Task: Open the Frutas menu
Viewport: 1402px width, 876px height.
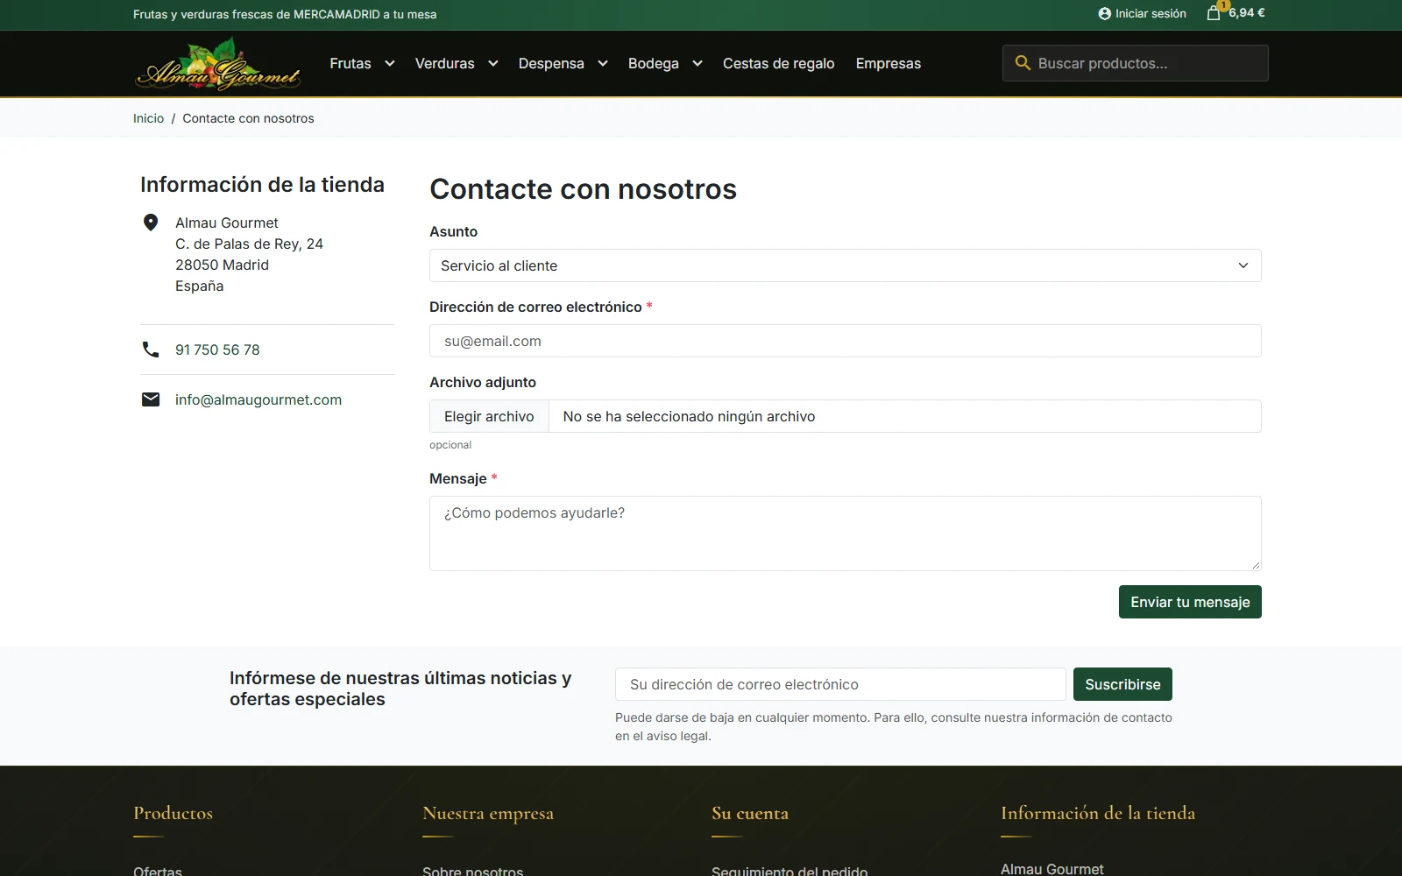Action: 350,63
